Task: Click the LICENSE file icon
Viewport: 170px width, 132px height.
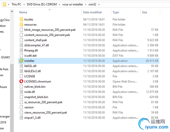Action: tap(21, 76)
